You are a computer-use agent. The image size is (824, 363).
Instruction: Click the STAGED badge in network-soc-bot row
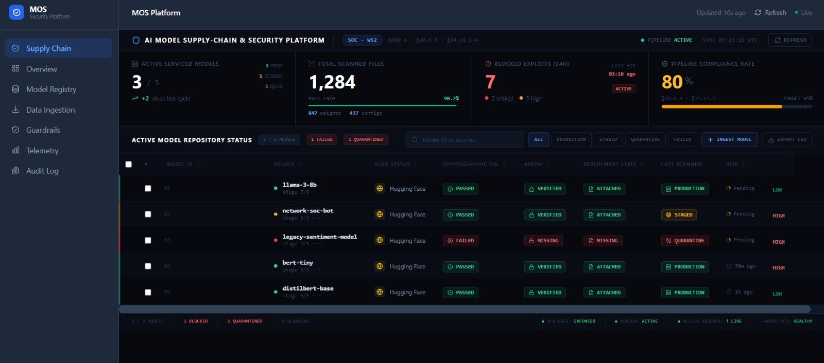pos(679,215)
